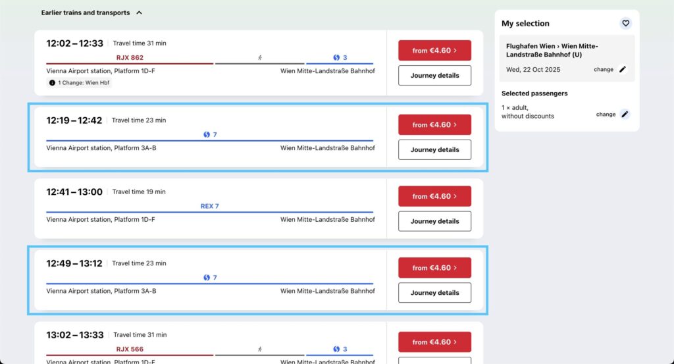Show Journey details for the 12:49 departure
The height and width of the screenshot is (364, 674).
click(x=434, y=293)
